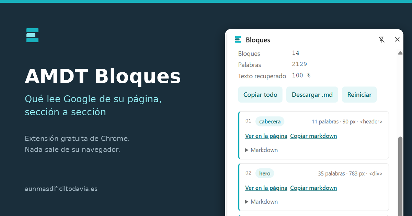Expand the Markdown disclosure under cabecera block
Image resolution: width=412 pixels, height=216 pixels.
[261, 150]
